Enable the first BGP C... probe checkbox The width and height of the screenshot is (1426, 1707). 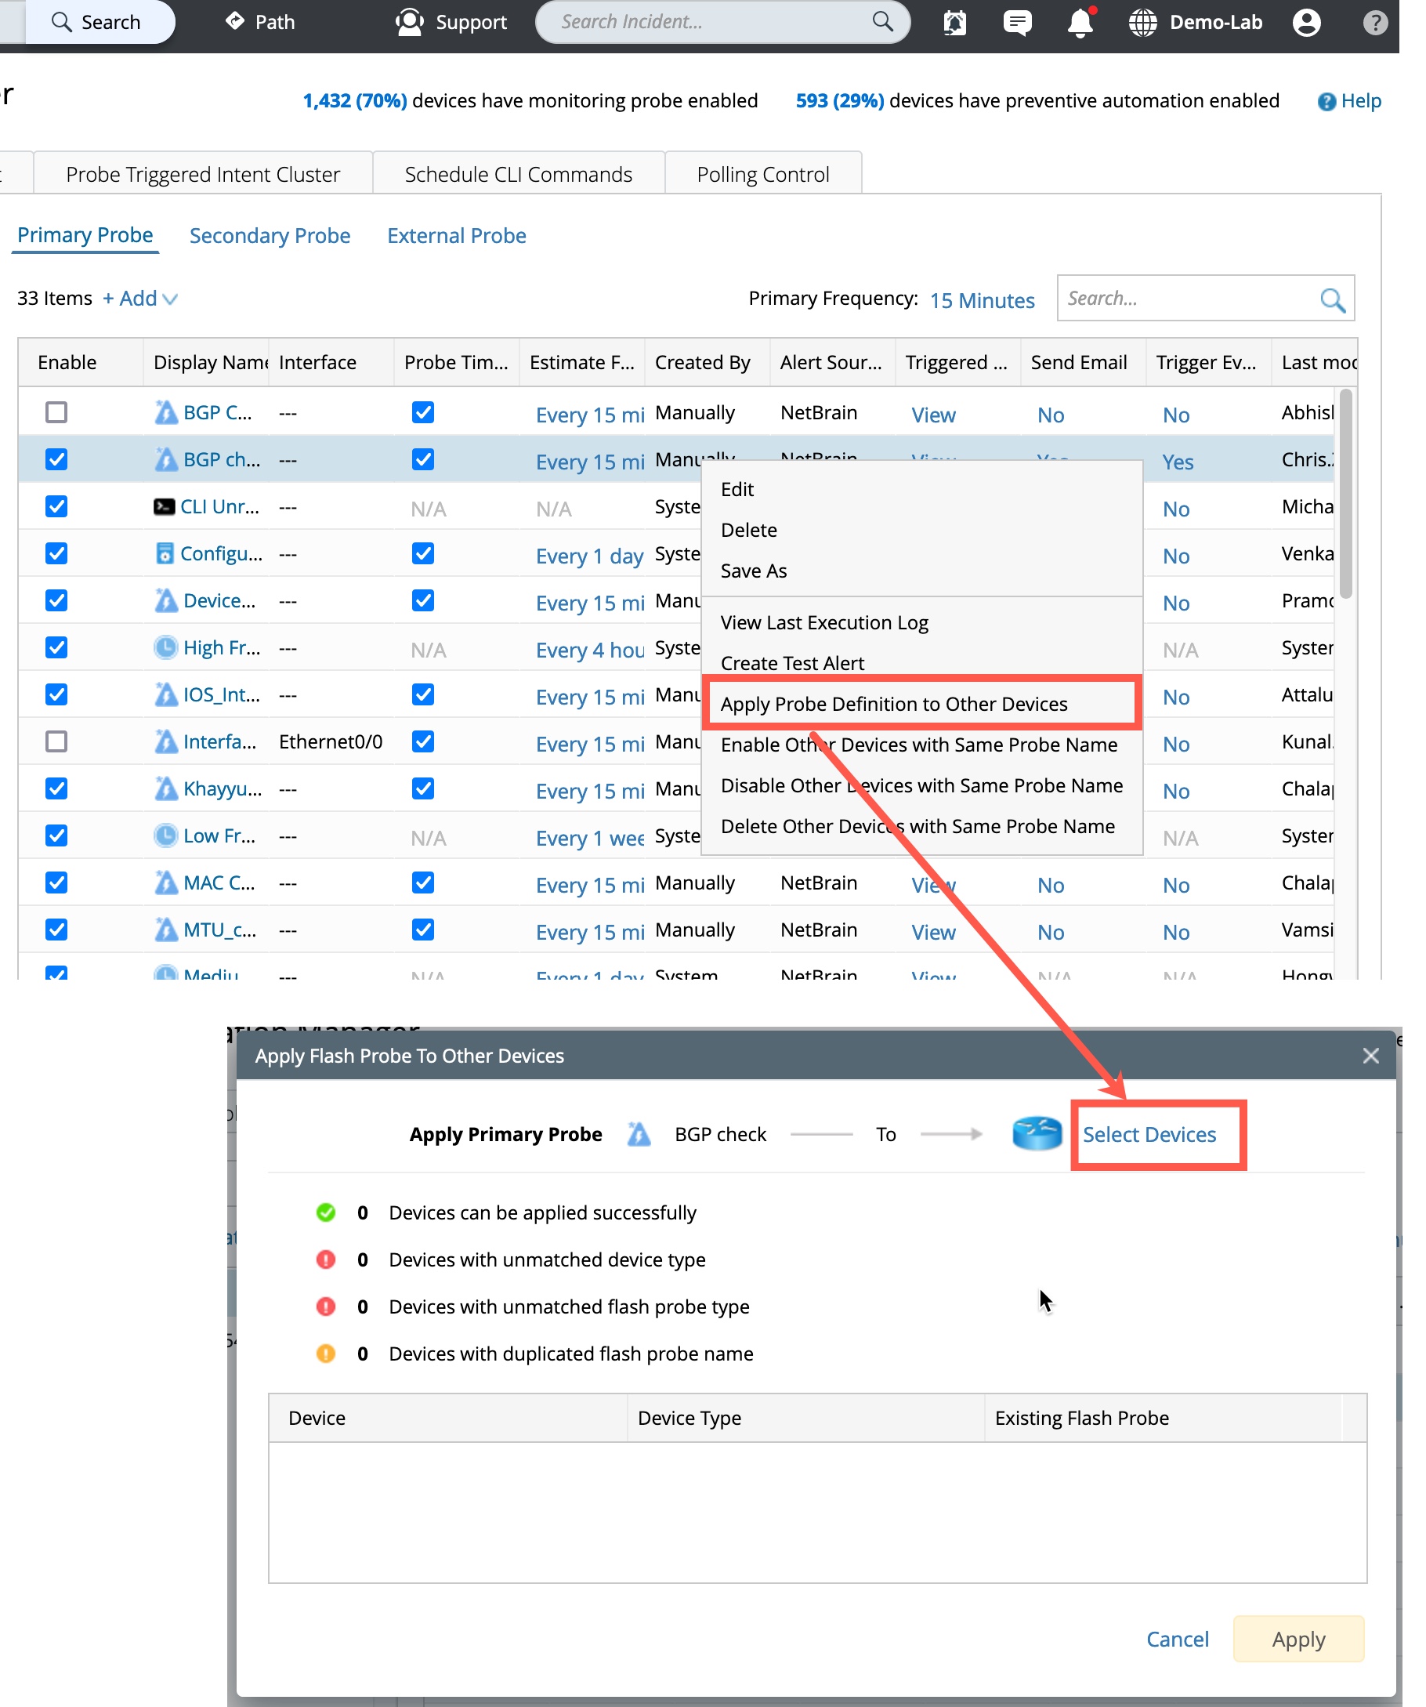point(56,413)
